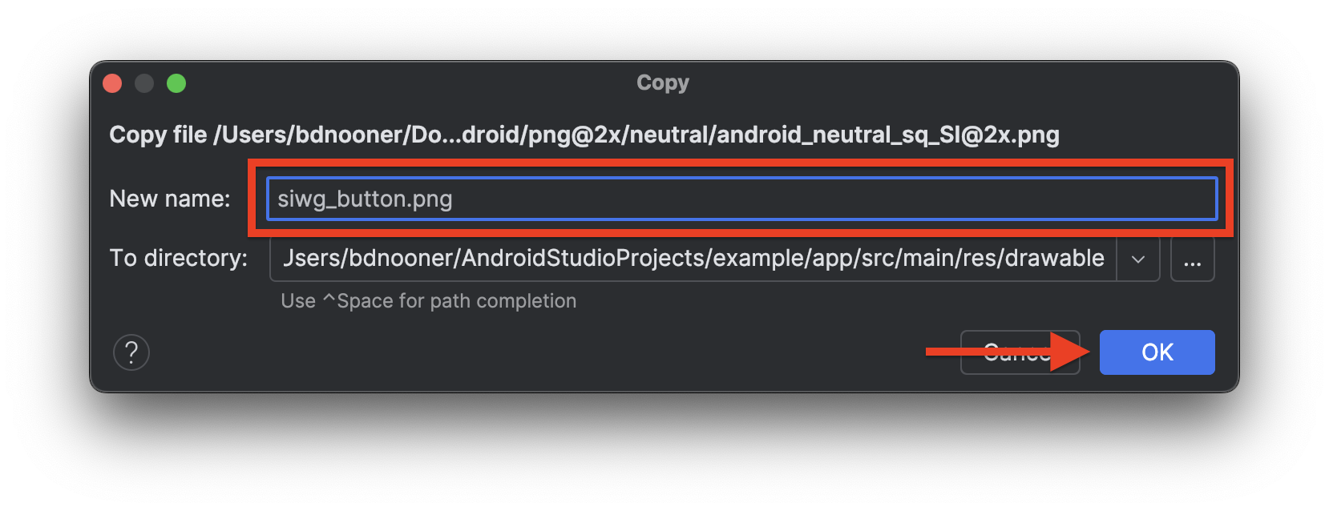Confirm the copy by clicking OK
The image size is (1329, 511).
pos(1157,352)
